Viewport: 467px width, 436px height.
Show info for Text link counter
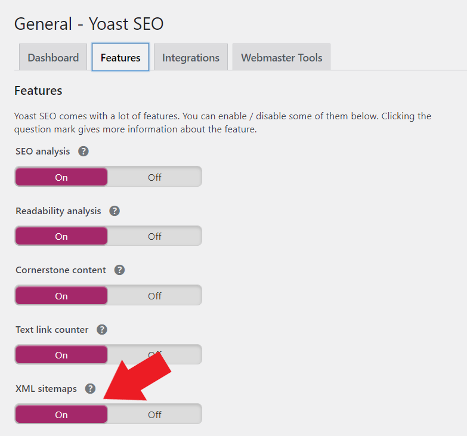click(102, 329)
